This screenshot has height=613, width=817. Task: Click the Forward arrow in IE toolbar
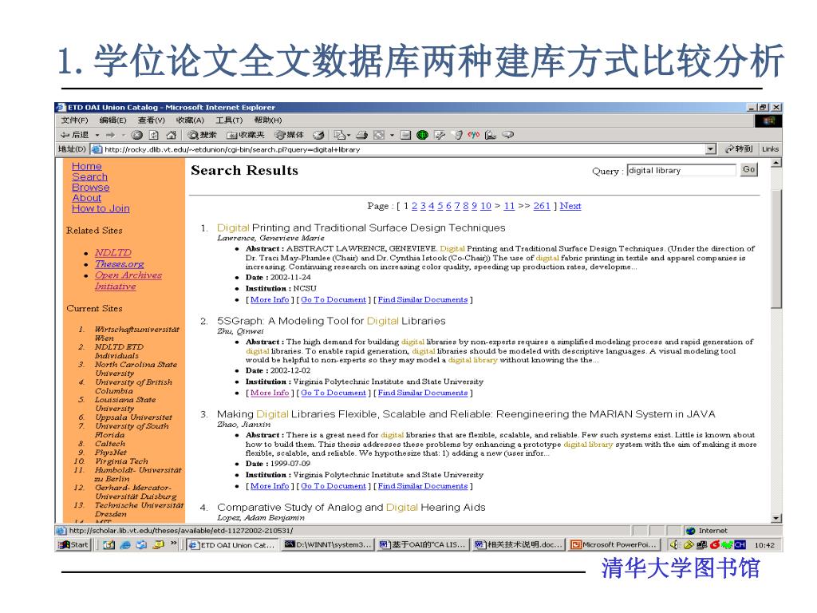click(x=110, y=135)
